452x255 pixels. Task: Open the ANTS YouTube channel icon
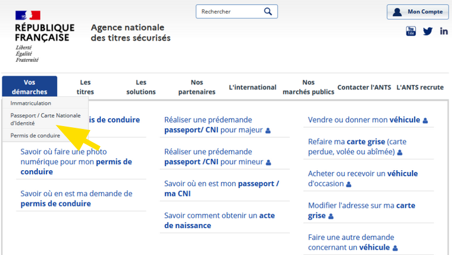click(411, 31)
